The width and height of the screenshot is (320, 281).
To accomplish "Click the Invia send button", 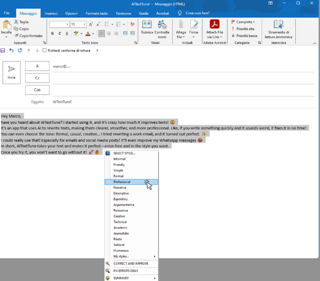I will click(x=11, y=72).
